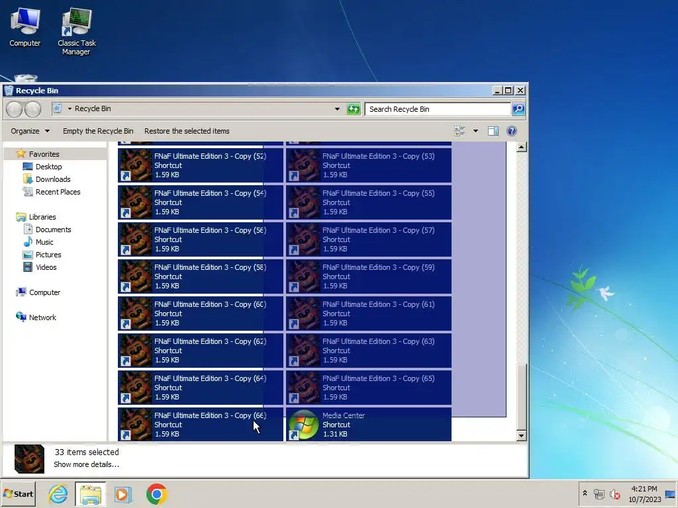678x508 pixels.
Task: Click Empty the Recycle Bin
Action: coord(98,131)
